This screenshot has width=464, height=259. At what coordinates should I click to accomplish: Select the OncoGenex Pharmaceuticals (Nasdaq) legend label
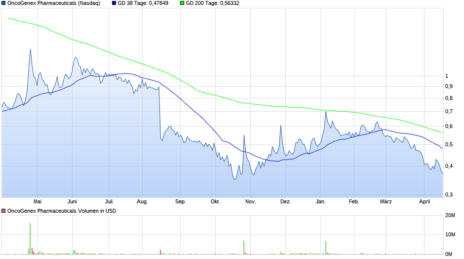[x=53, y=3]
